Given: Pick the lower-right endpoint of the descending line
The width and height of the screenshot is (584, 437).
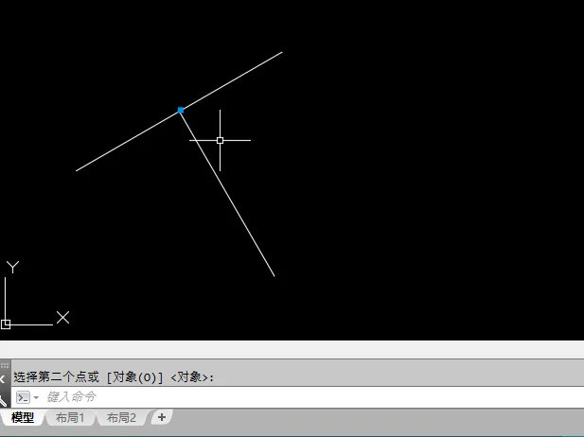Looking at the screenshot, I should [x=274, y=276].
